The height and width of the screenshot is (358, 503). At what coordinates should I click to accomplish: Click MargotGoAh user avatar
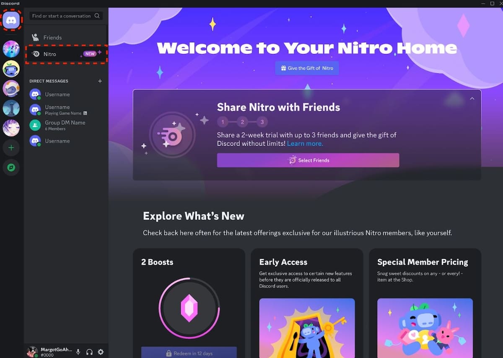pos(32,352)
